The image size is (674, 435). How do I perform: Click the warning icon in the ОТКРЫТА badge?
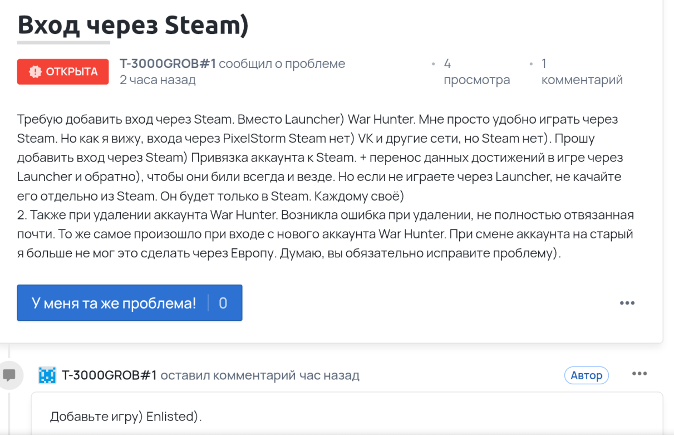35,72
